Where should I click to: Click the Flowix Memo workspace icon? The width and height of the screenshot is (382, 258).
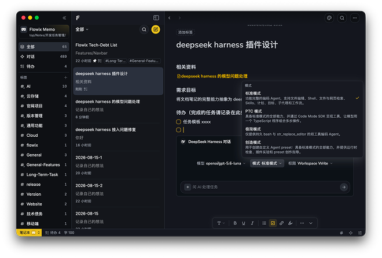tap(24, 29)
